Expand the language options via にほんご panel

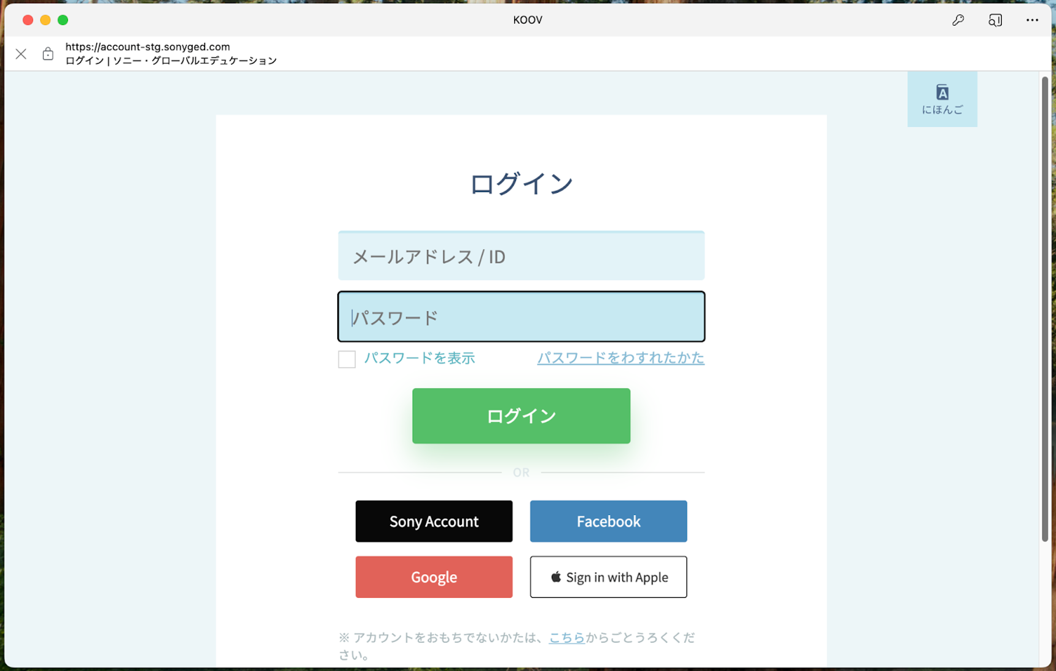click(942, 99)
